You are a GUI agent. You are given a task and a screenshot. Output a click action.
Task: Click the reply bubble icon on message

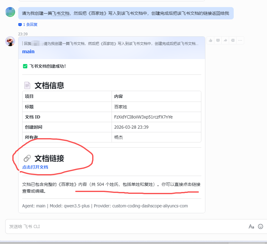[218, 40]
